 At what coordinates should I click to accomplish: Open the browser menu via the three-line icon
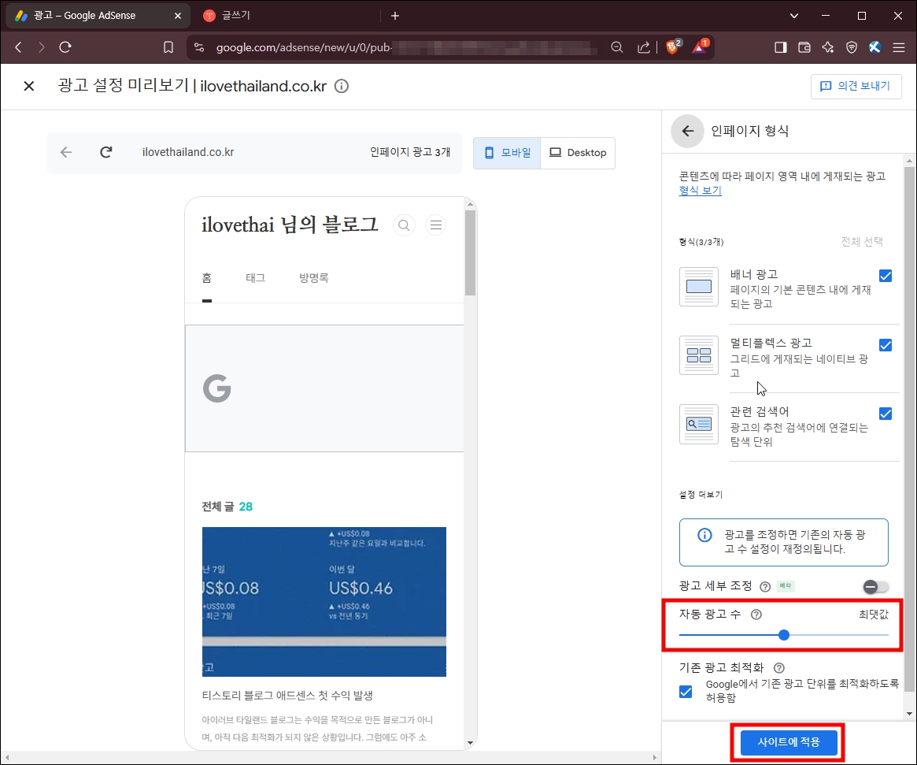(898, 46)
